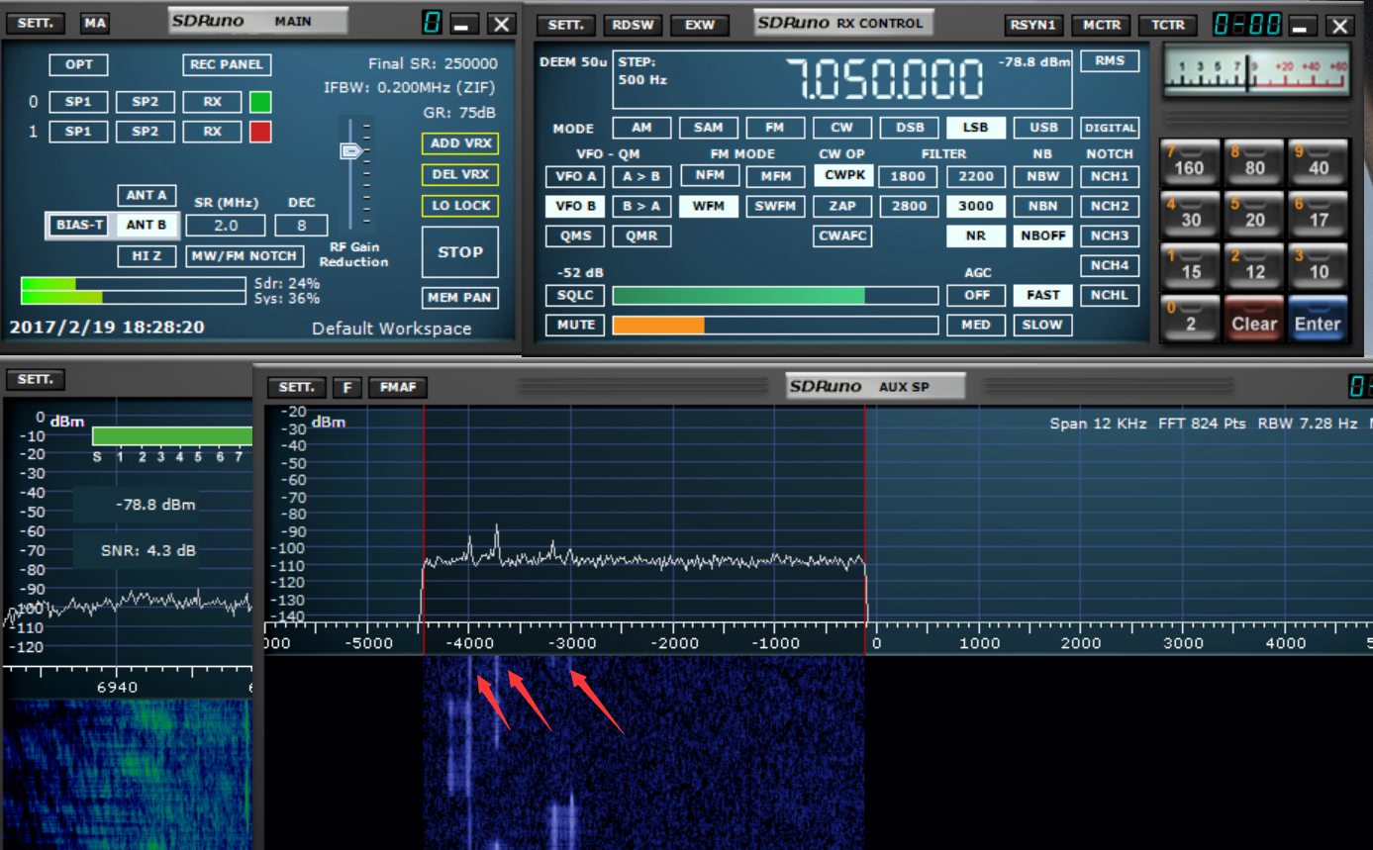Click the SR (MHz) 2.0 field
This screenshot has height=850, width=1373.
226,226
